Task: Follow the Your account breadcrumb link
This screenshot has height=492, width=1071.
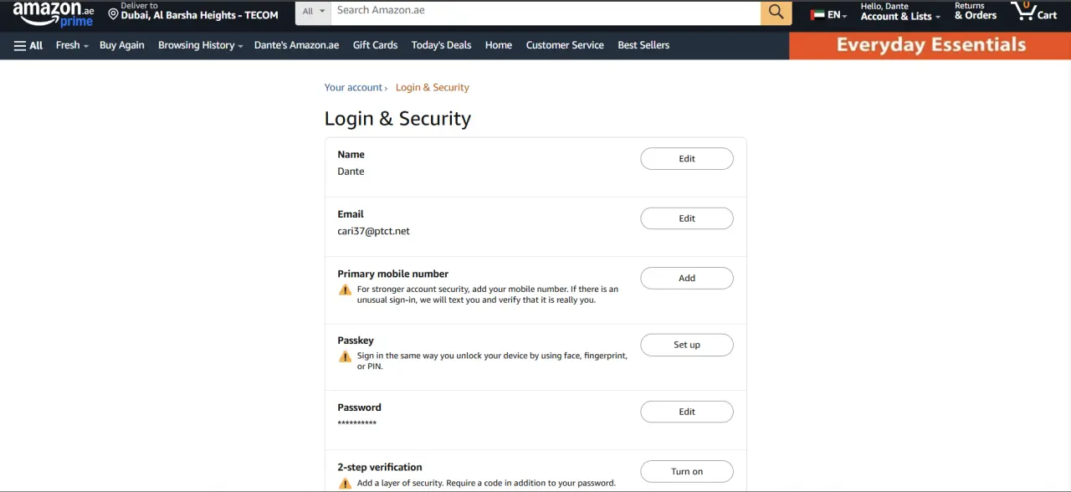Action: coord(353,87)
